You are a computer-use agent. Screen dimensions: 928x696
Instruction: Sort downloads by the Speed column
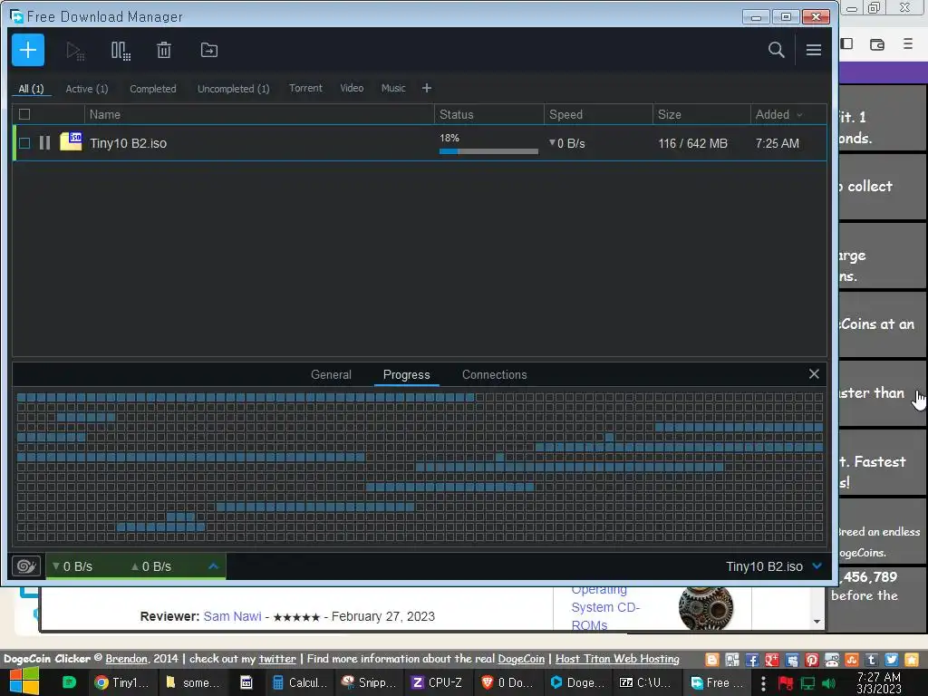click(598, 114)
